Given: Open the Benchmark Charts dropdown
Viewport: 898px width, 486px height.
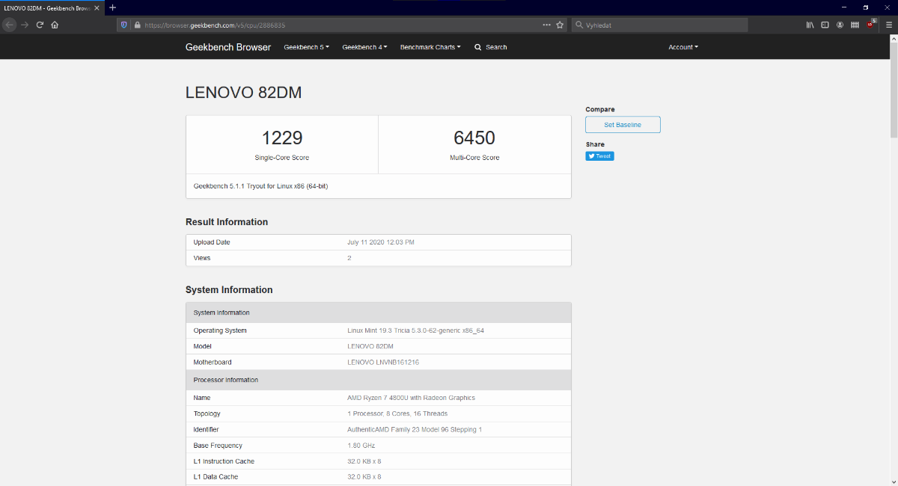Looking at the screenshot, I should tap(430, 47).
